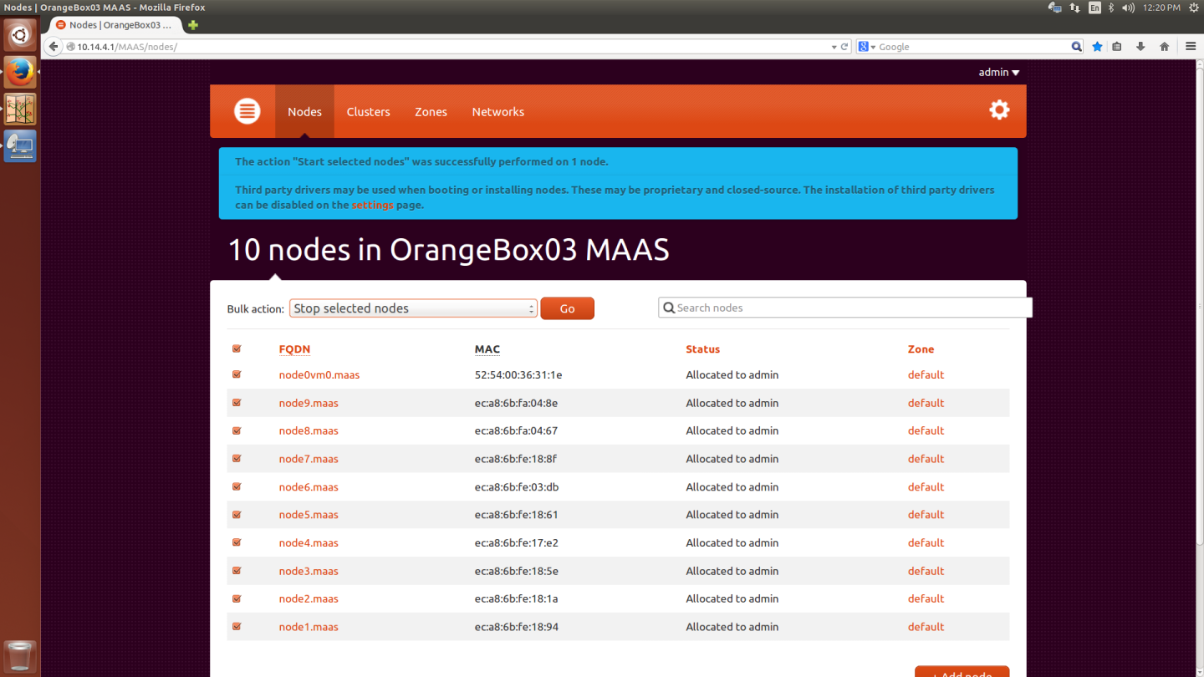1204x677 pixels.
Task: Click the search magnifier in Google box
Action: click(1077, 47)
